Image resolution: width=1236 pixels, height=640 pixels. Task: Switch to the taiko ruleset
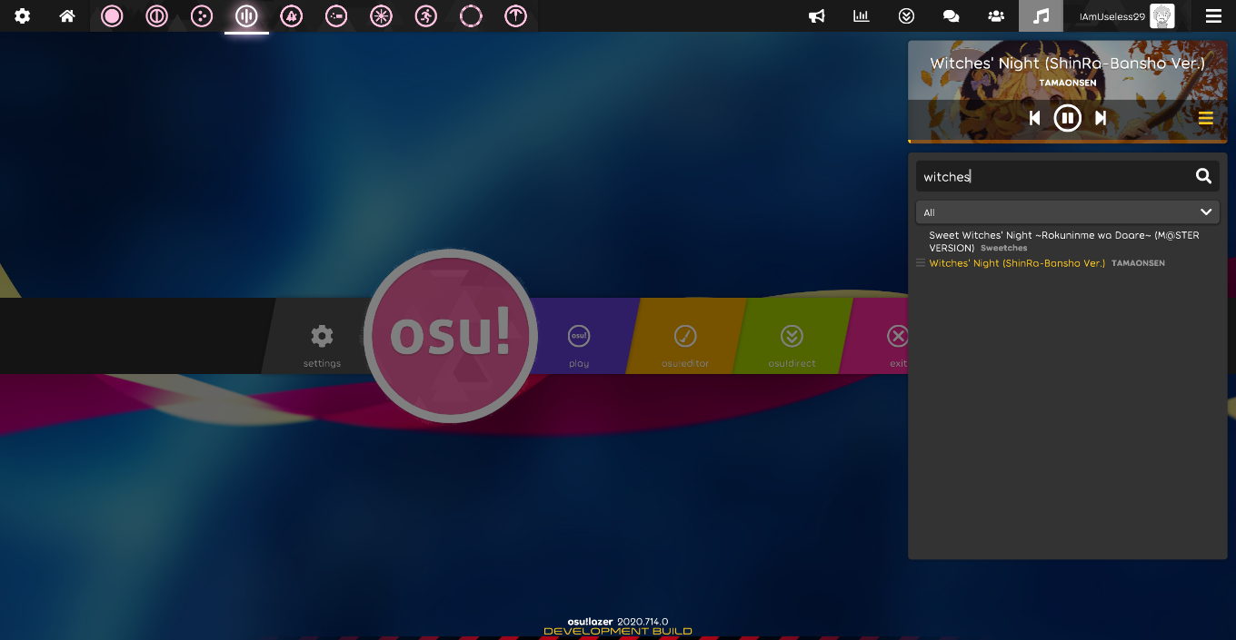(x=156, y=15)
